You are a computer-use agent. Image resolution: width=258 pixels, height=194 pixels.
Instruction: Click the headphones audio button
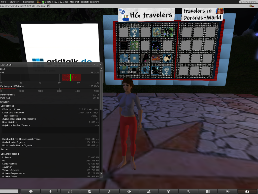coord(70,191)
